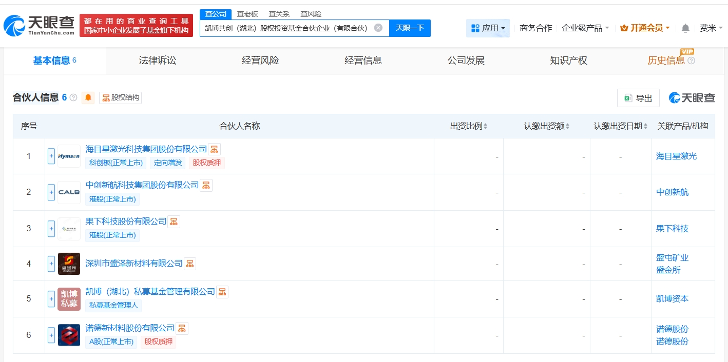Image resolution: width=728 pixels, height=362 pixels.
Task: Open 果下科技股份有限公司 link
Action: point(126,222)
